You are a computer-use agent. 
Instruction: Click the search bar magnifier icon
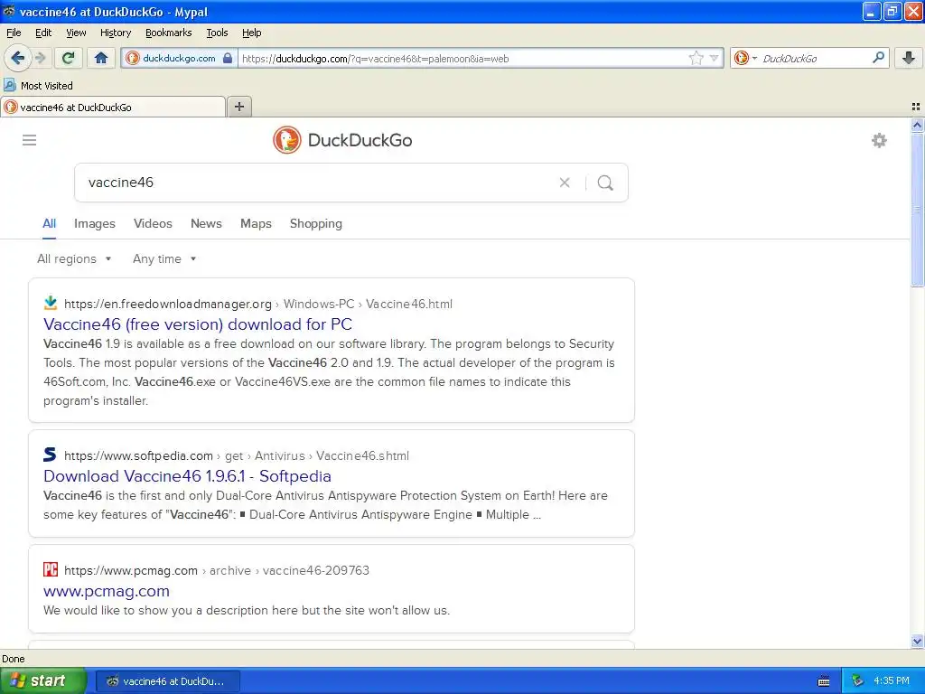(878, 58)
